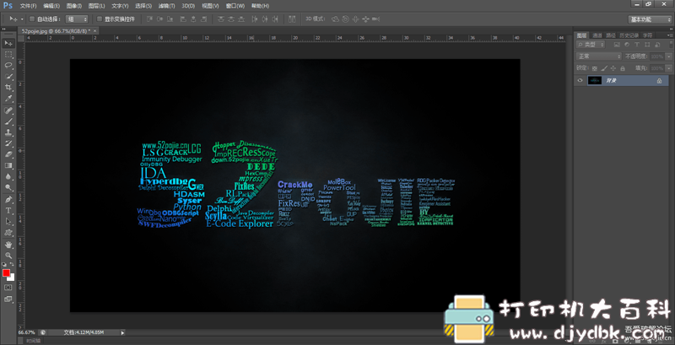Click the pixel layer filter icon
Screen dimensions: 675x345
tap(617, 45)
